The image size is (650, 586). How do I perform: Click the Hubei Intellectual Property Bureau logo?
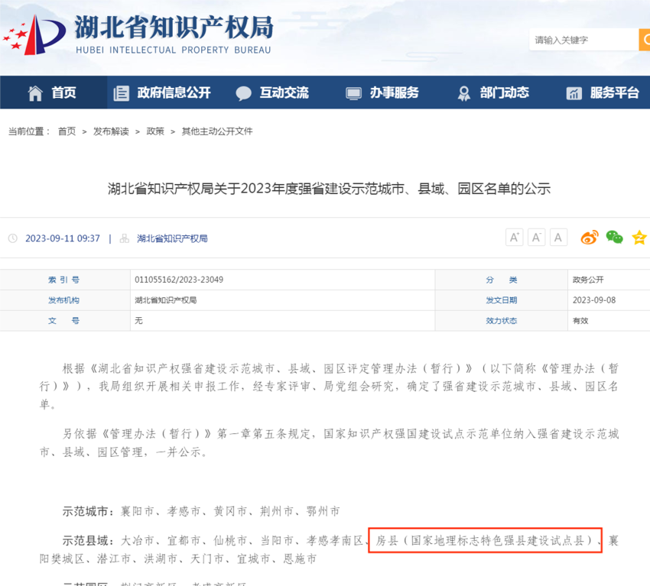point(138,34)
